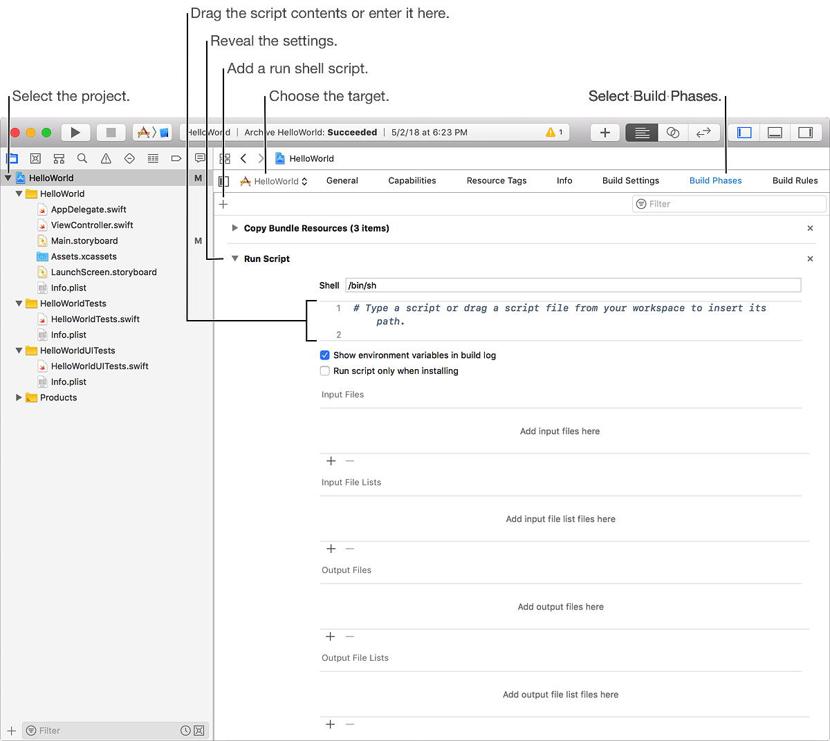Toggle the Inspectors panel visibility

tap(805, 132)
